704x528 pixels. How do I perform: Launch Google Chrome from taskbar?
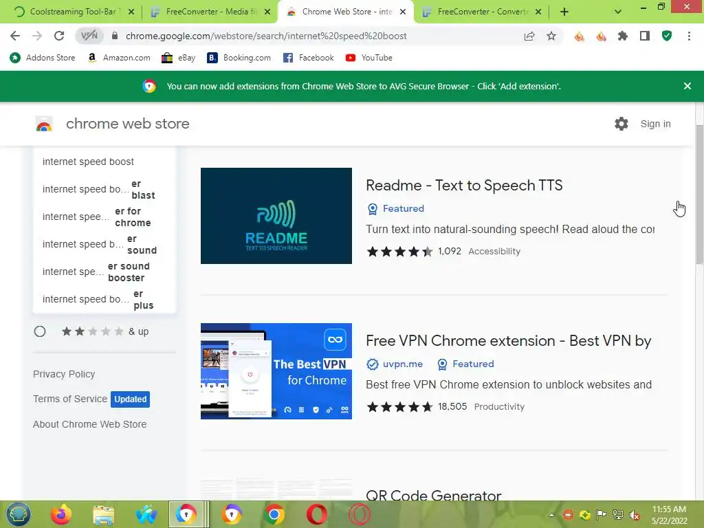point(274,514)
